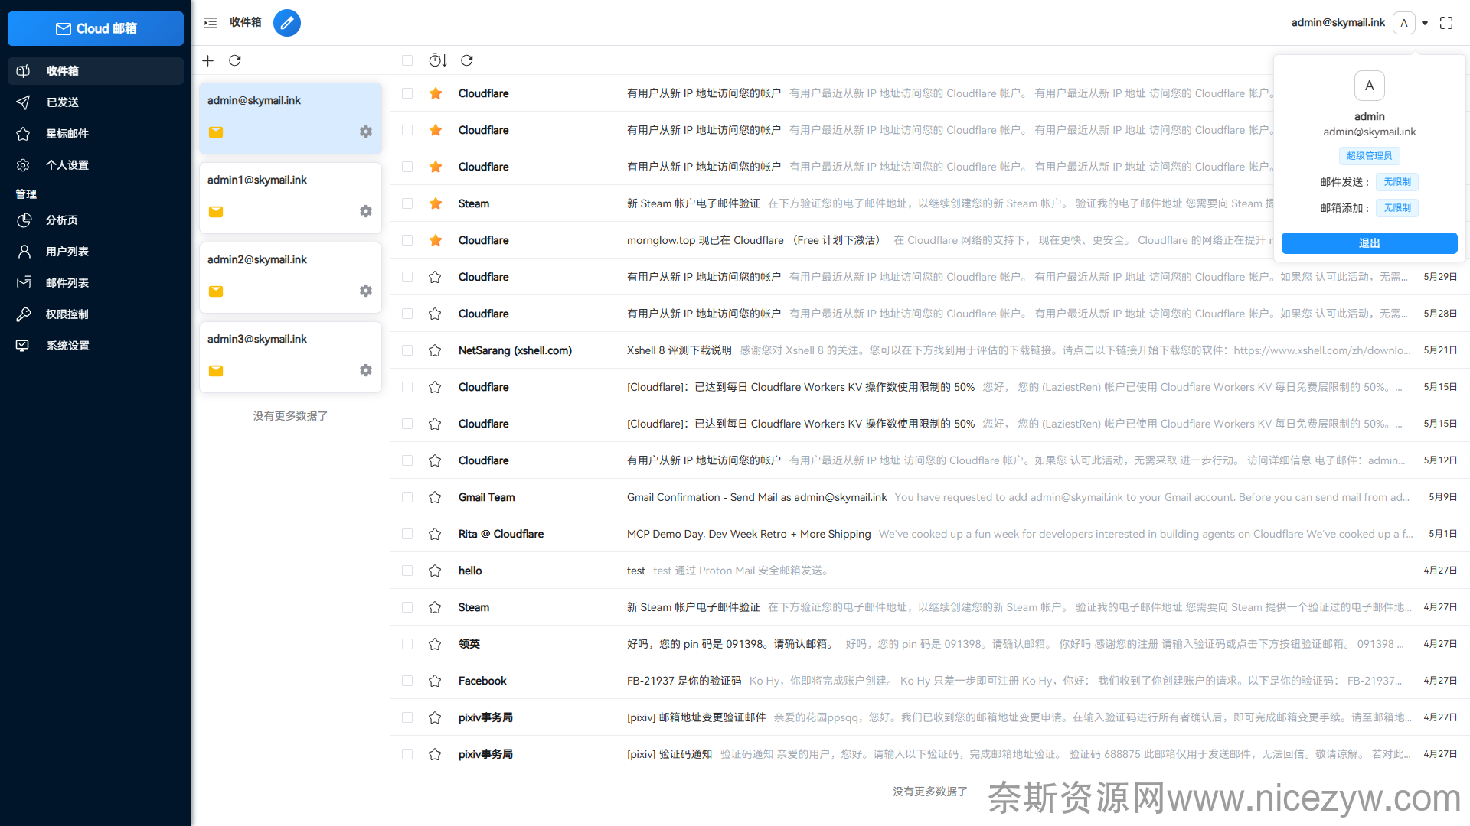
Task: Open 系统设置 system settings menu
Action: (x=67, y=346)
